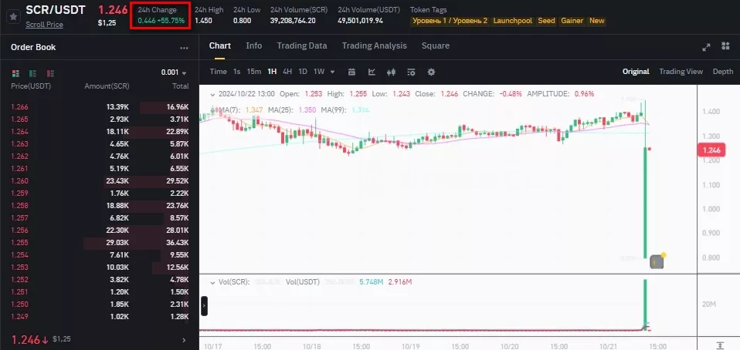The height and width of the screenshot is (350, 740).
Task: Select the 1W interval
Action: tap(319, 72)
